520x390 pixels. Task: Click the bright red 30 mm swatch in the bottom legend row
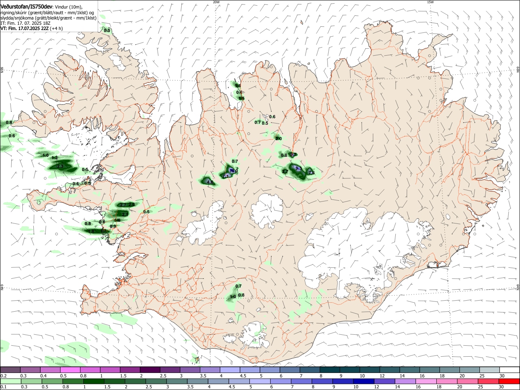pyautogui.click(x=510, y=381)
